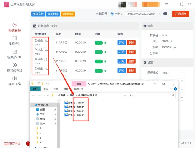Delete 各省市 (2).mov from the list

131,52
